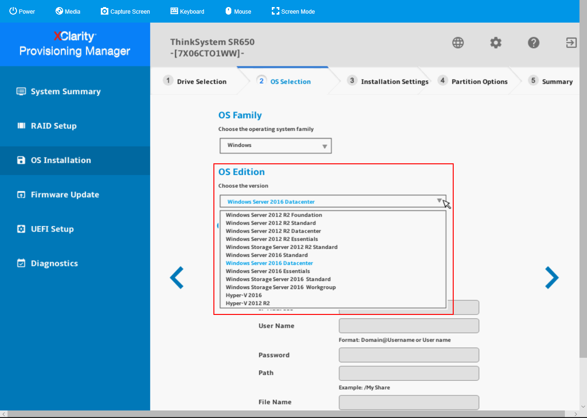Open the Partition Options step
The image size is (587, 418).
(473, 81)
